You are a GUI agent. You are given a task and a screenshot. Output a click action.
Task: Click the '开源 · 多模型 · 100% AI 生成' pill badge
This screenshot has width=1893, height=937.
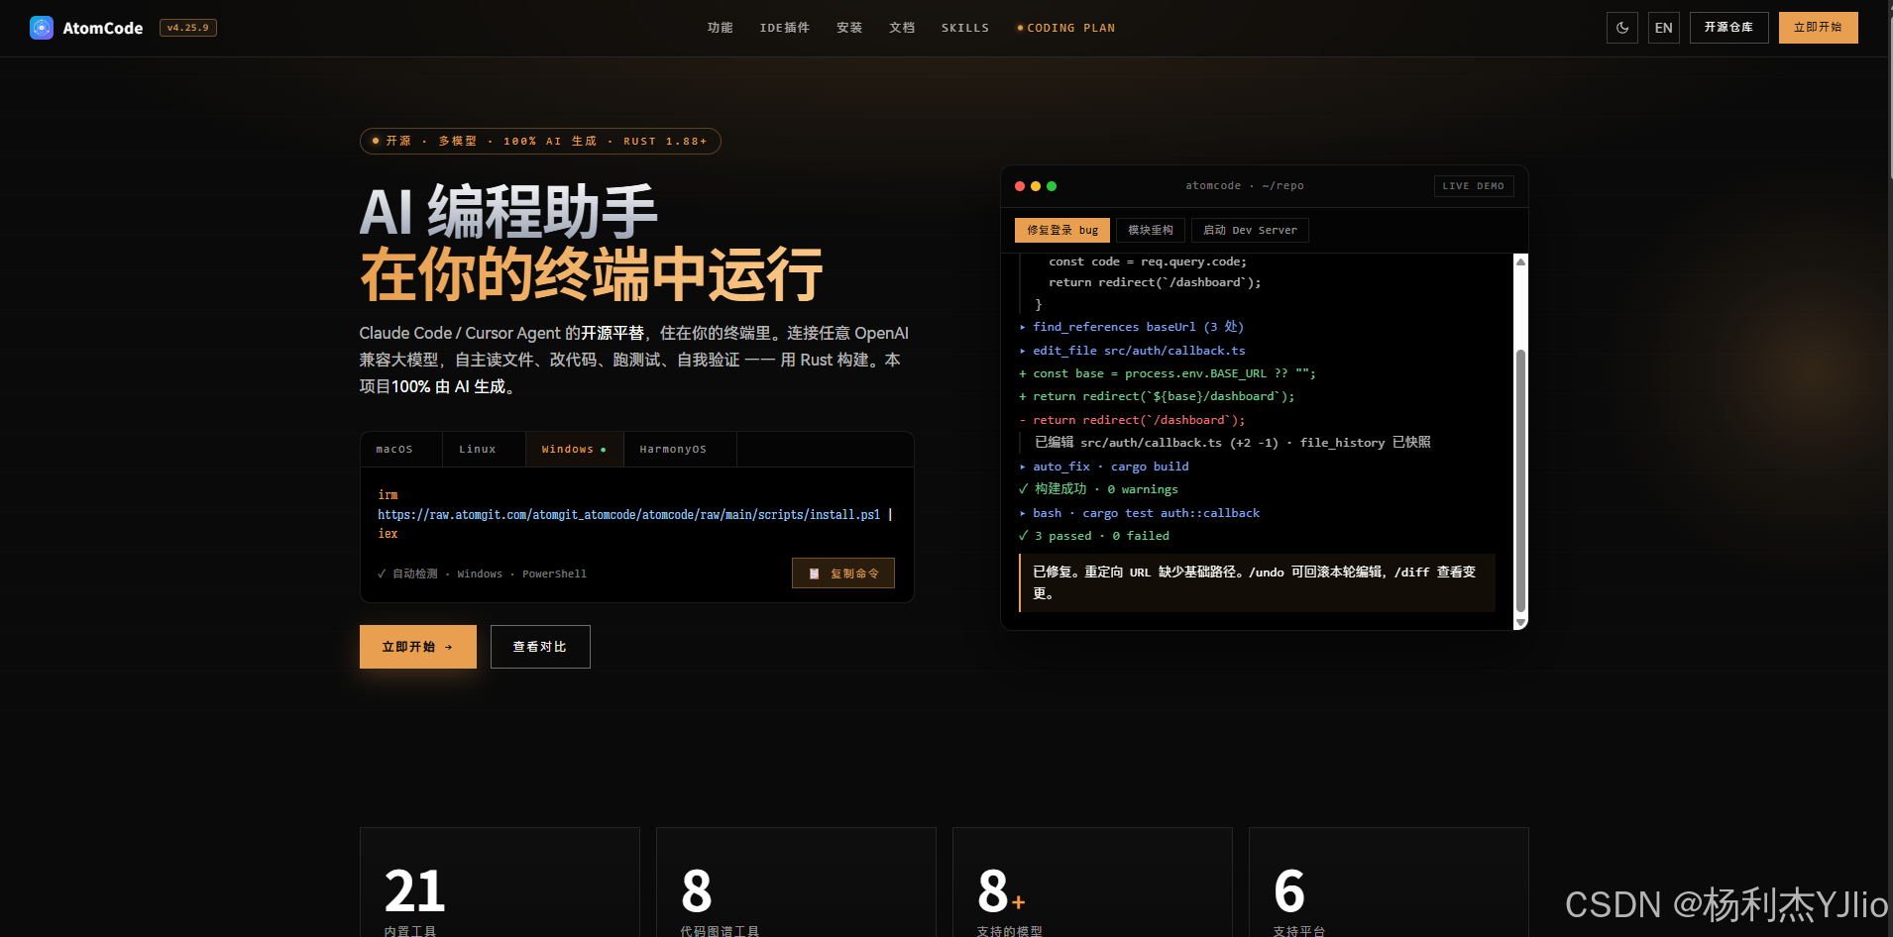pyautogui.click(x=540, y=142)
